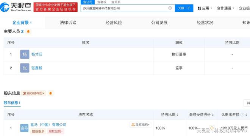Click the 执行董事 position cell
250x136 pixels.
[179, 54]
